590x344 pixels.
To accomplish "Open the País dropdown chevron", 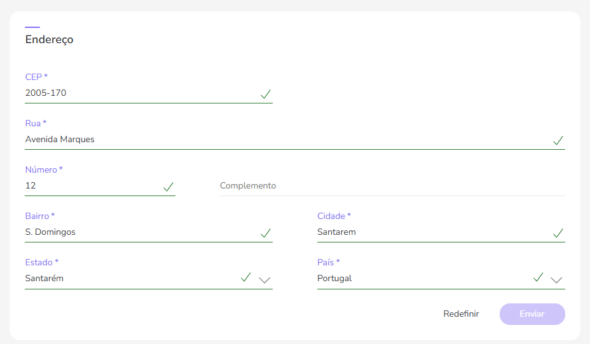I will [x=557, y=279].
